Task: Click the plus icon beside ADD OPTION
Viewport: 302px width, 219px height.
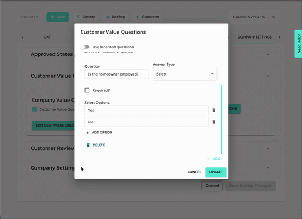Action: (x=87, y=133)
